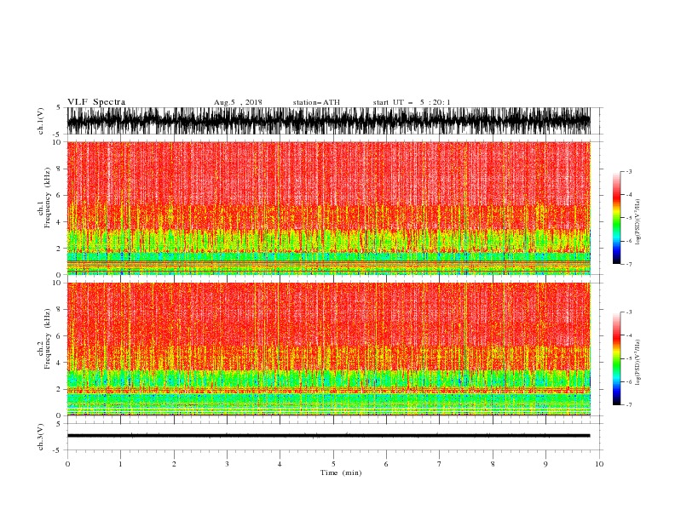
Task: Click the "-7" tick on ch.1 color bar
Action: coord(629,264)
